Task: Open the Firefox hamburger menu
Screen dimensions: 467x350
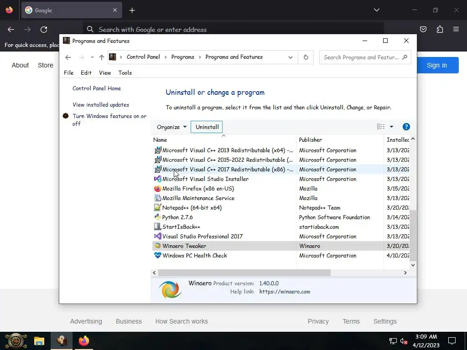Action: (456, 29)
